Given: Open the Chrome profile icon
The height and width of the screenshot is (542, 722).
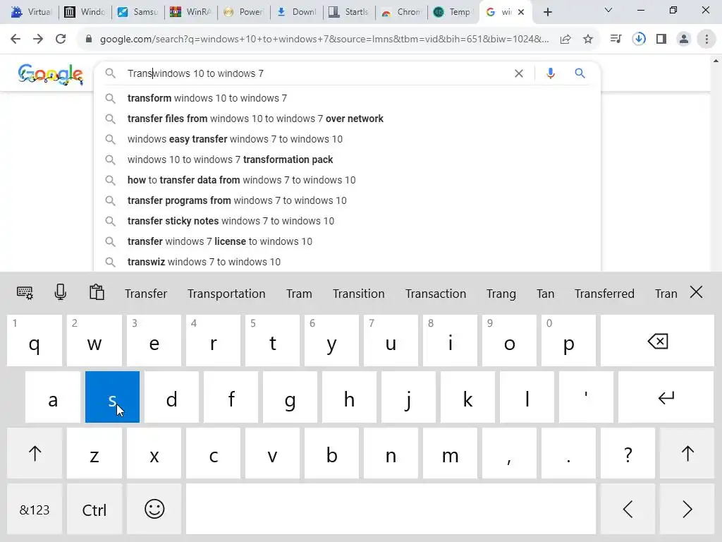Looking at the screenshot, I should (x=684, y=40).
